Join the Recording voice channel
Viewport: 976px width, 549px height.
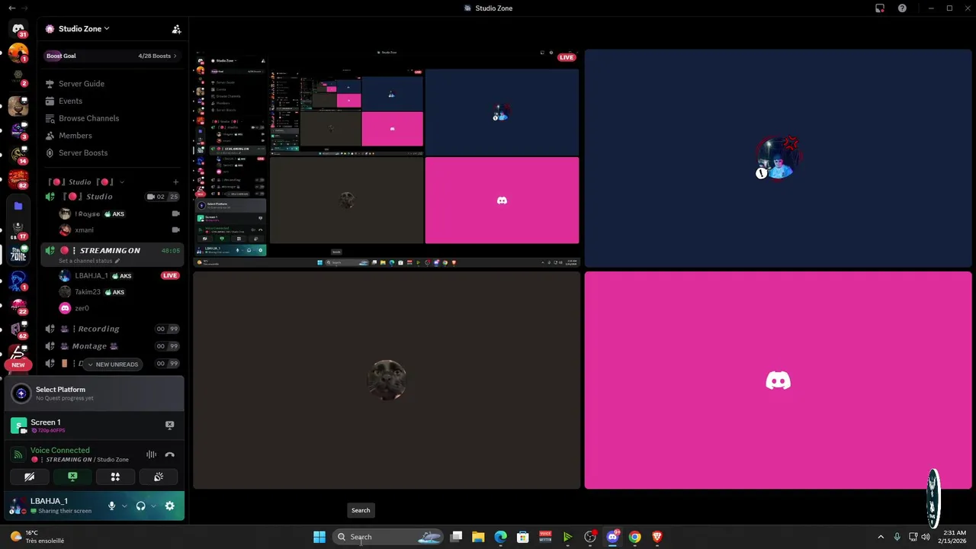[x=112, y=329]
